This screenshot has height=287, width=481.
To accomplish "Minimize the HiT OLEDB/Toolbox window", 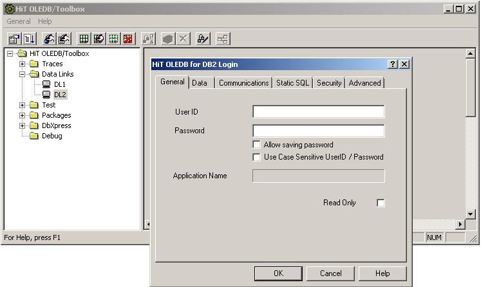I will (449, 9).
